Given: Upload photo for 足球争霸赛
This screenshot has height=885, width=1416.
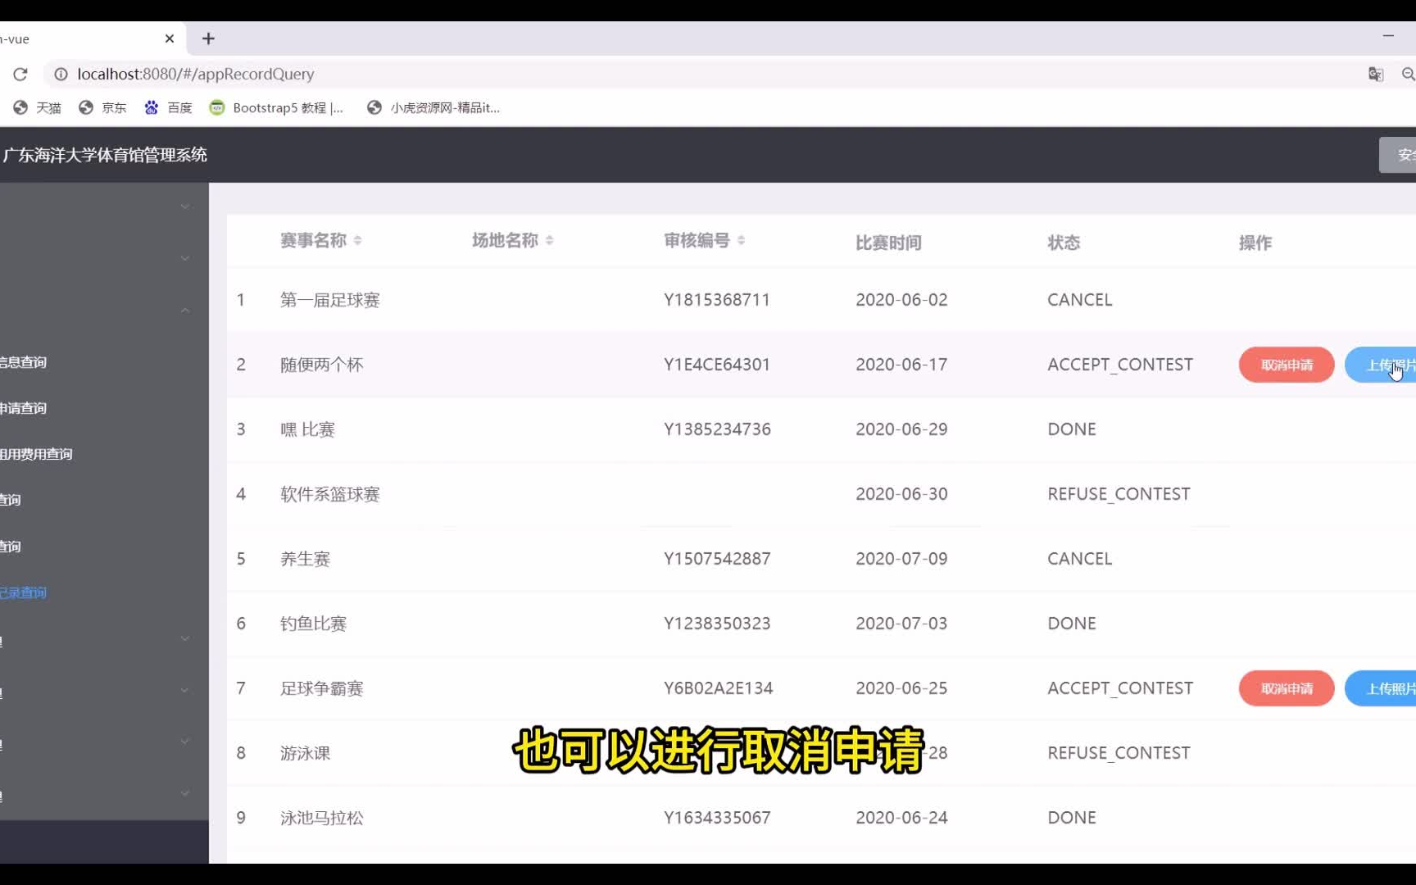Looking at the screenshot, I should 1381,688.
